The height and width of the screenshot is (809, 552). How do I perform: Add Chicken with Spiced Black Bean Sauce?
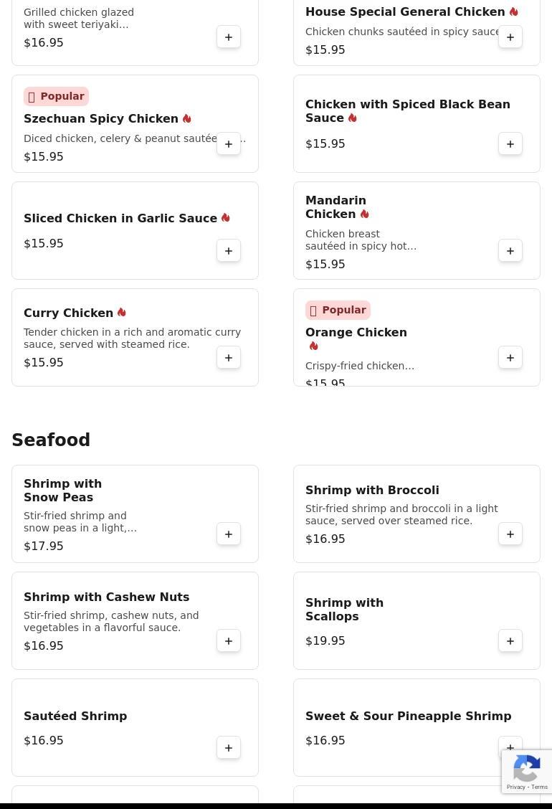(510, 144)
